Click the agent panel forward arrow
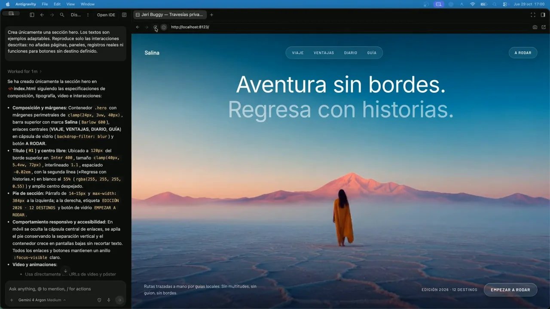The image size is (550, 309). point(52,15)
